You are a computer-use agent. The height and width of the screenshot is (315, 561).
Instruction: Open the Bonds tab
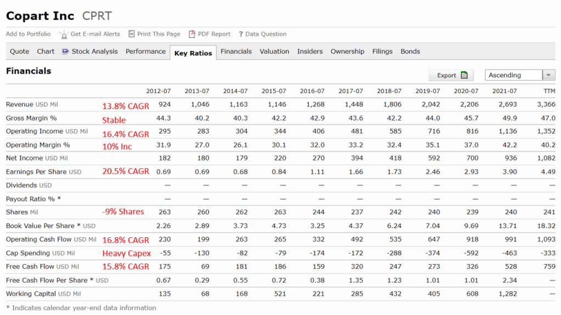(x=411, y=51)
